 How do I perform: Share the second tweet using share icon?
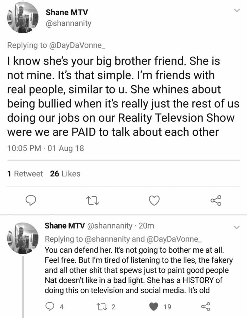[206, 306]
